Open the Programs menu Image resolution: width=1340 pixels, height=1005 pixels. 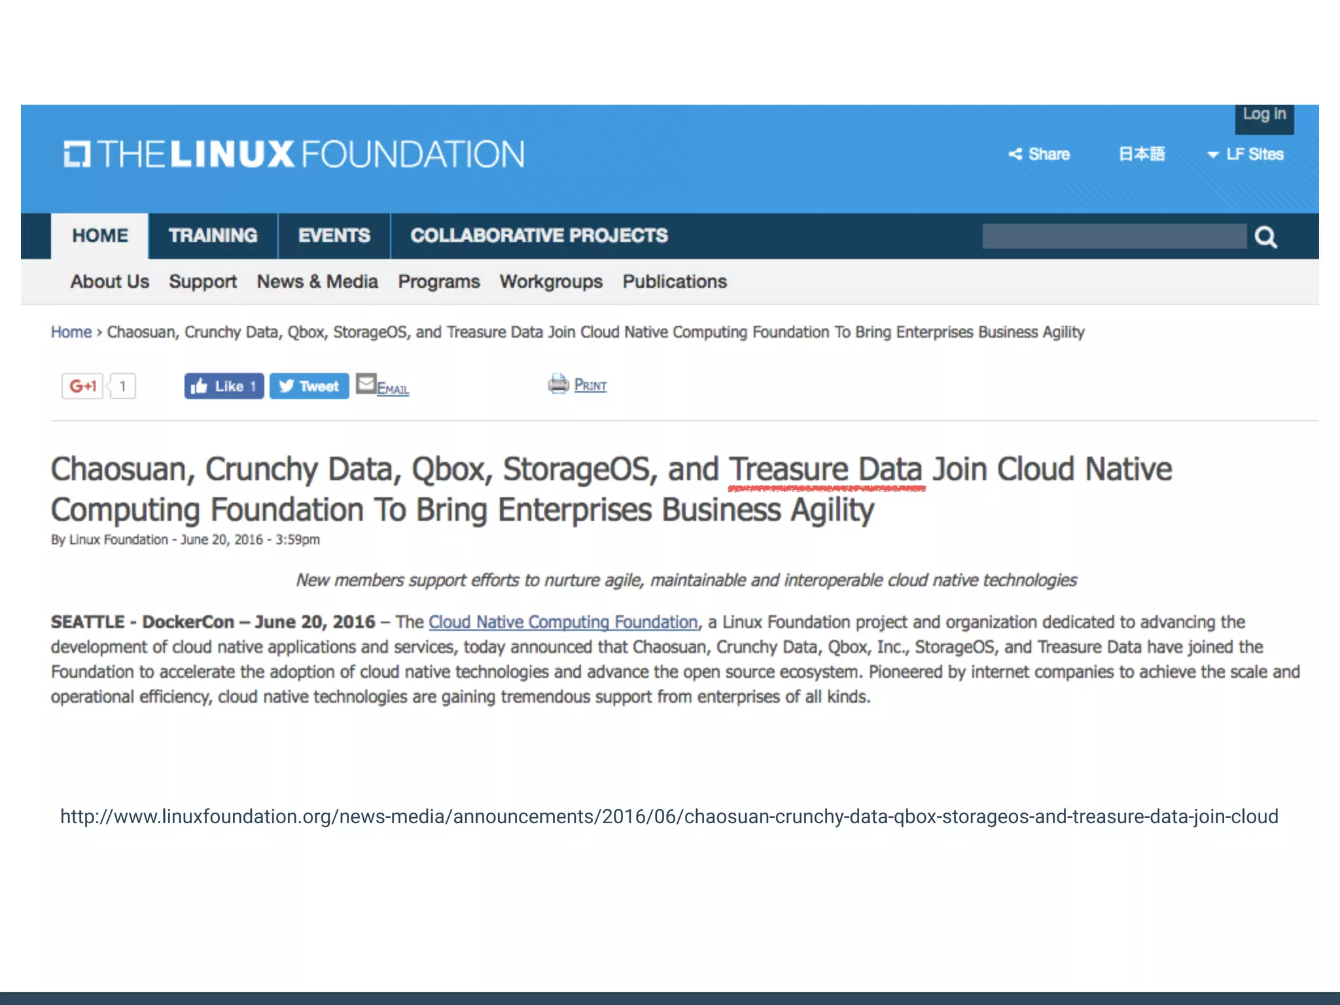coord(439,281)
